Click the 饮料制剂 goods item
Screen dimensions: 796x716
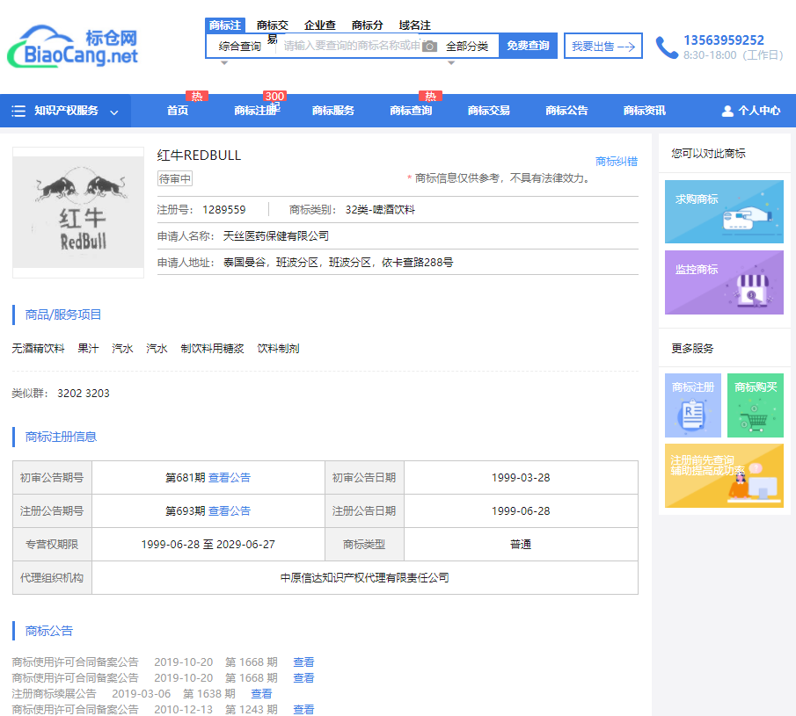(x=278, y=349)
